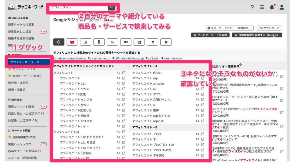The width and height of the screenshot is (290, 167).
Task: Click the magnifier search button
Action: (x=112, y=8)
